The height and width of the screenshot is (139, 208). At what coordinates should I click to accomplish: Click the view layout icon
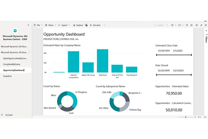pyautogui.click(x=180, y=25)
